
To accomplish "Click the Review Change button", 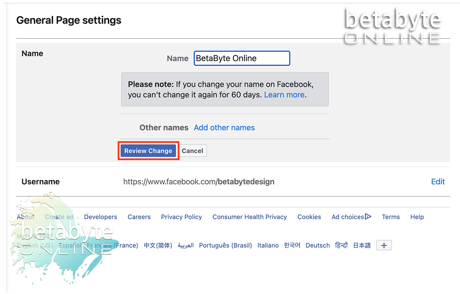I will (x=148, y=151).
